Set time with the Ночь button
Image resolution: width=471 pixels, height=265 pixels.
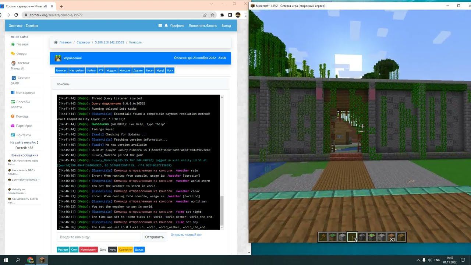click(x=113, y=250)
